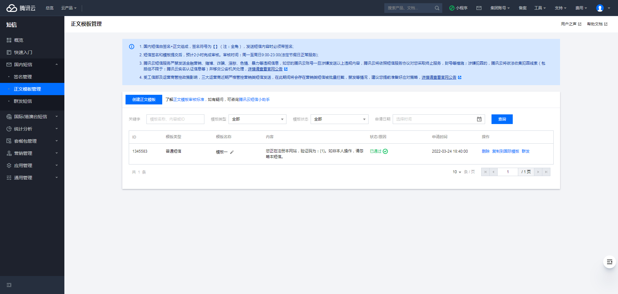Focus the top product search box
The width and height of the screenshot is (618, 294).
click(413, 8)
